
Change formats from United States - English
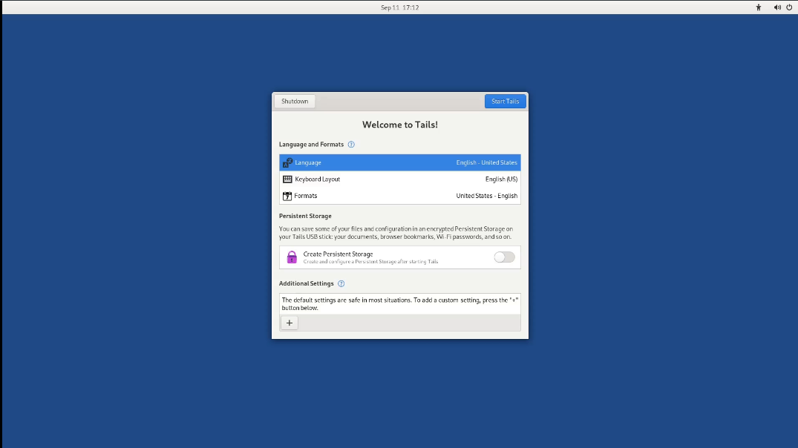[486, 196]
